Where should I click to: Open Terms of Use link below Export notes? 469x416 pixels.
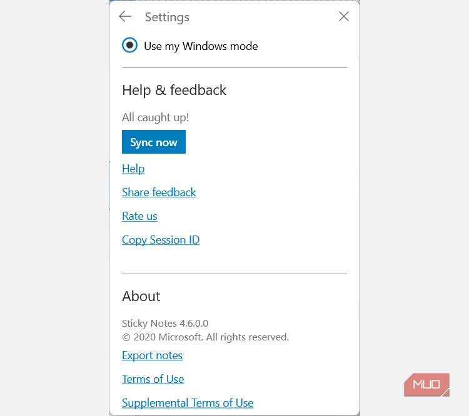click(x=153, y=379)
